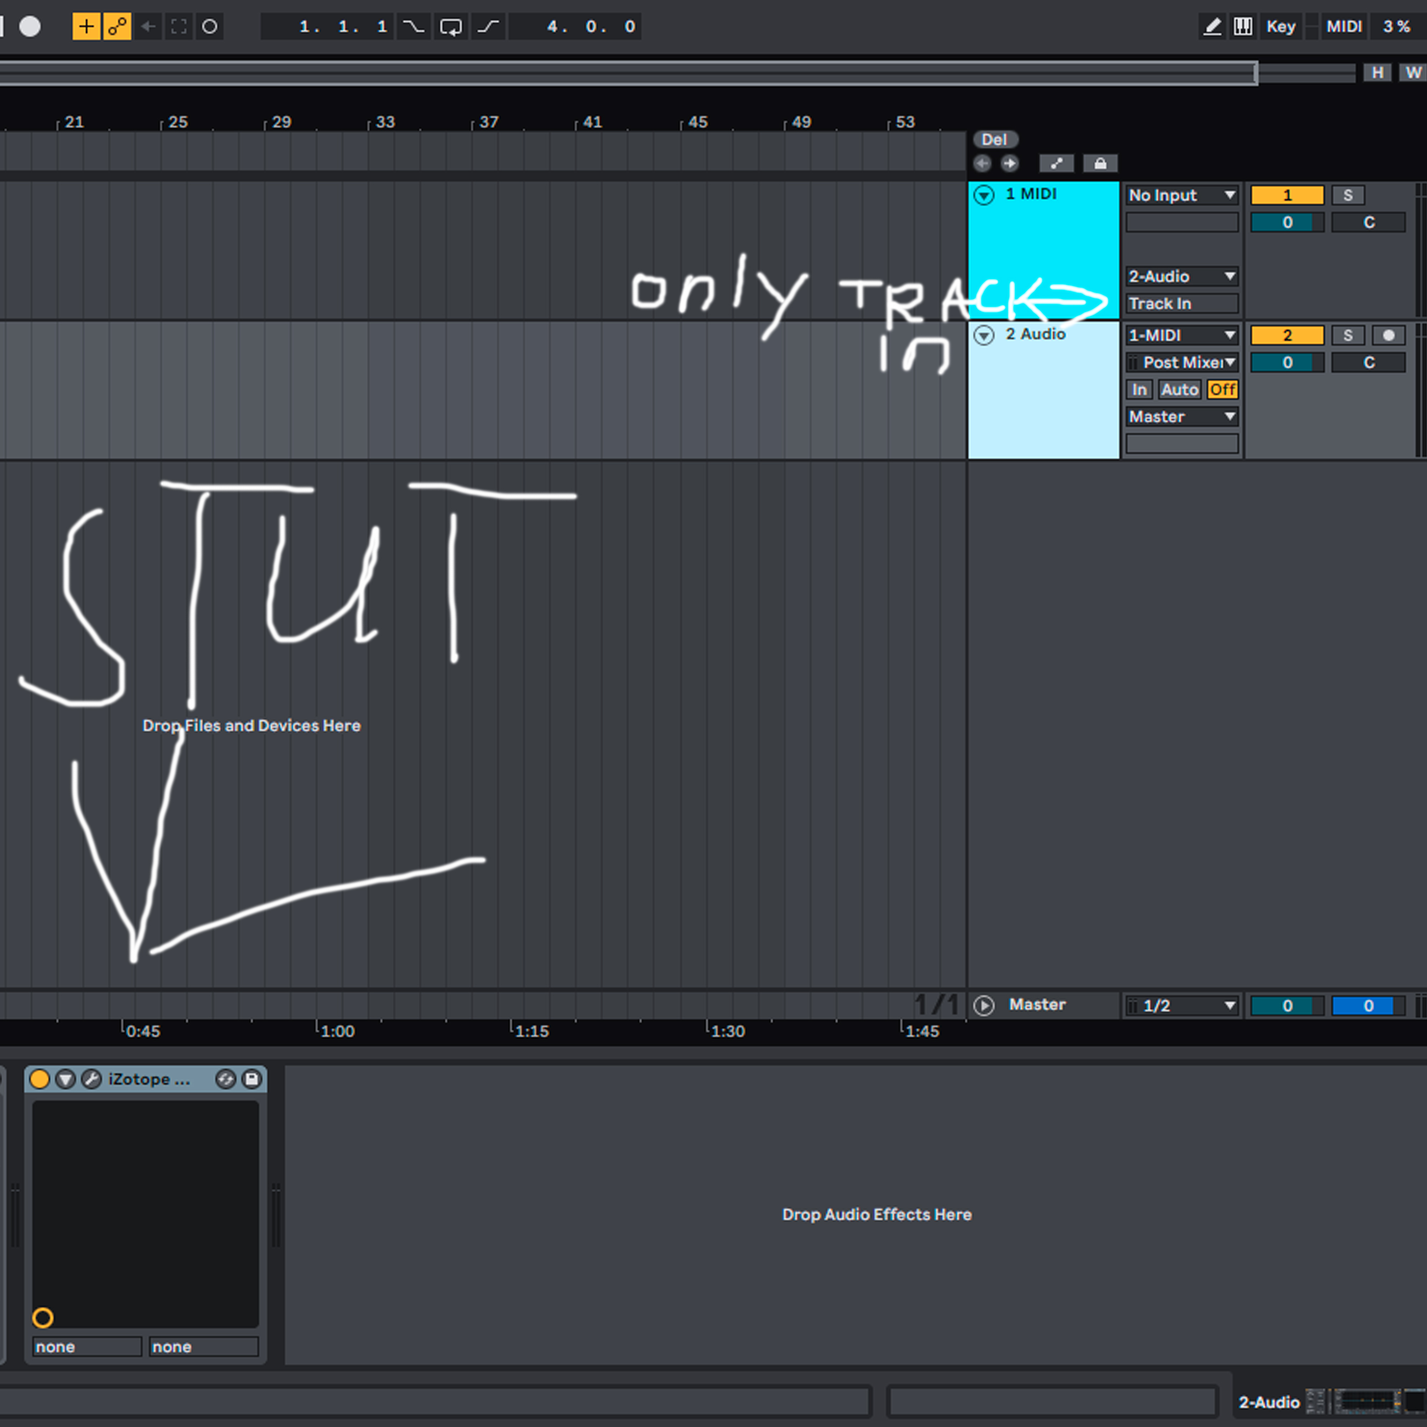This screenshot has width=1427, height=1427.
Task: Click the loop switch icon
Action: [x=451, y=27]
